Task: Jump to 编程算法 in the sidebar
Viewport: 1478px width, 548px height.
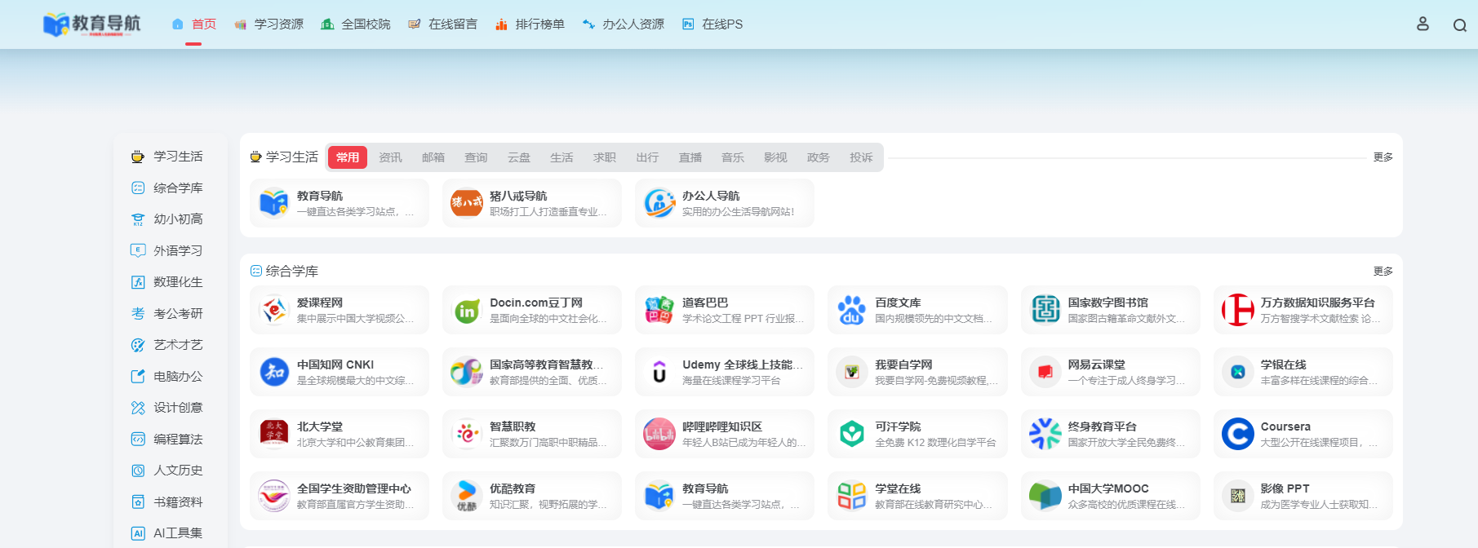Action: point(168,439)
